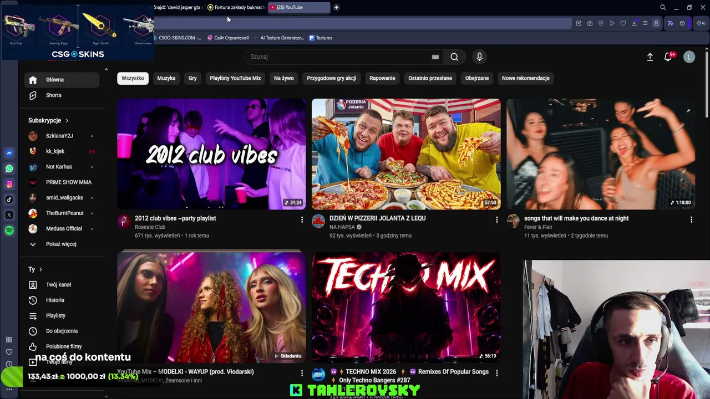This screenshot has width=710, height=399.
Task: Open the 'AI Texture Generator' bookmark
Action: click(x=277, y=38)
